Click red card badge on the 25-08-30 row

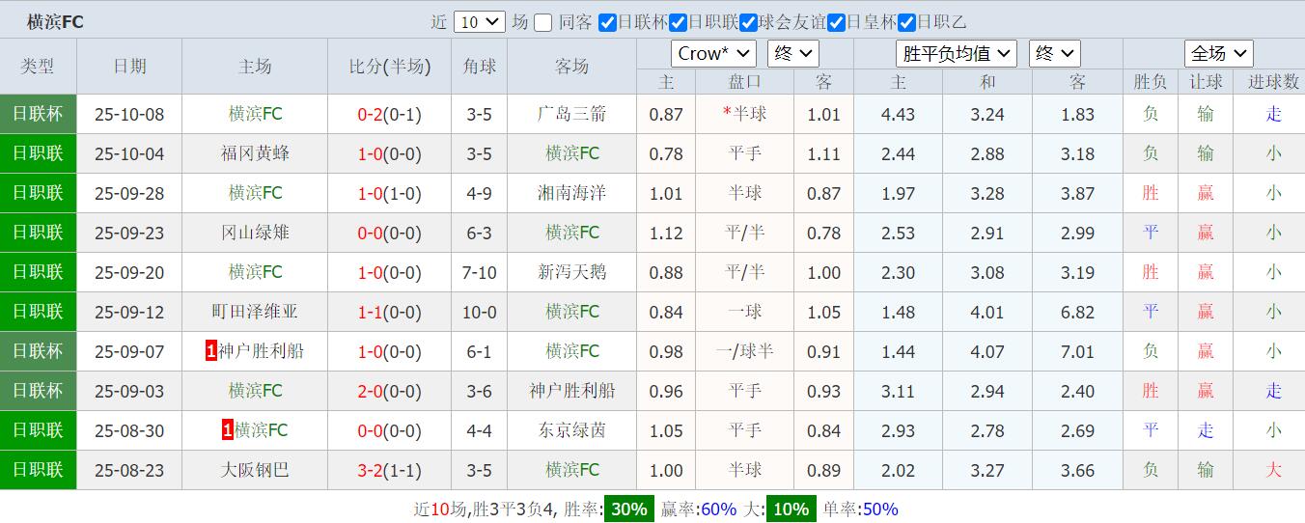coord(227,430)
